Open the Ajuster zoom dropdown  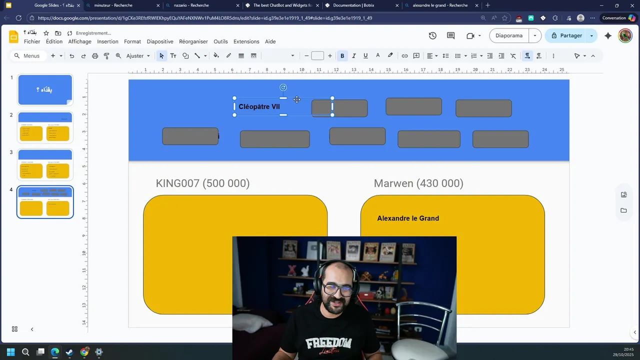(138, 56)
